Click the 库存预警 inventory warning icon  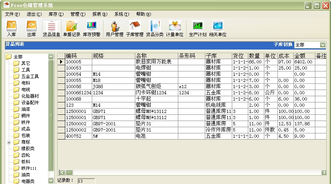(91, 28)
